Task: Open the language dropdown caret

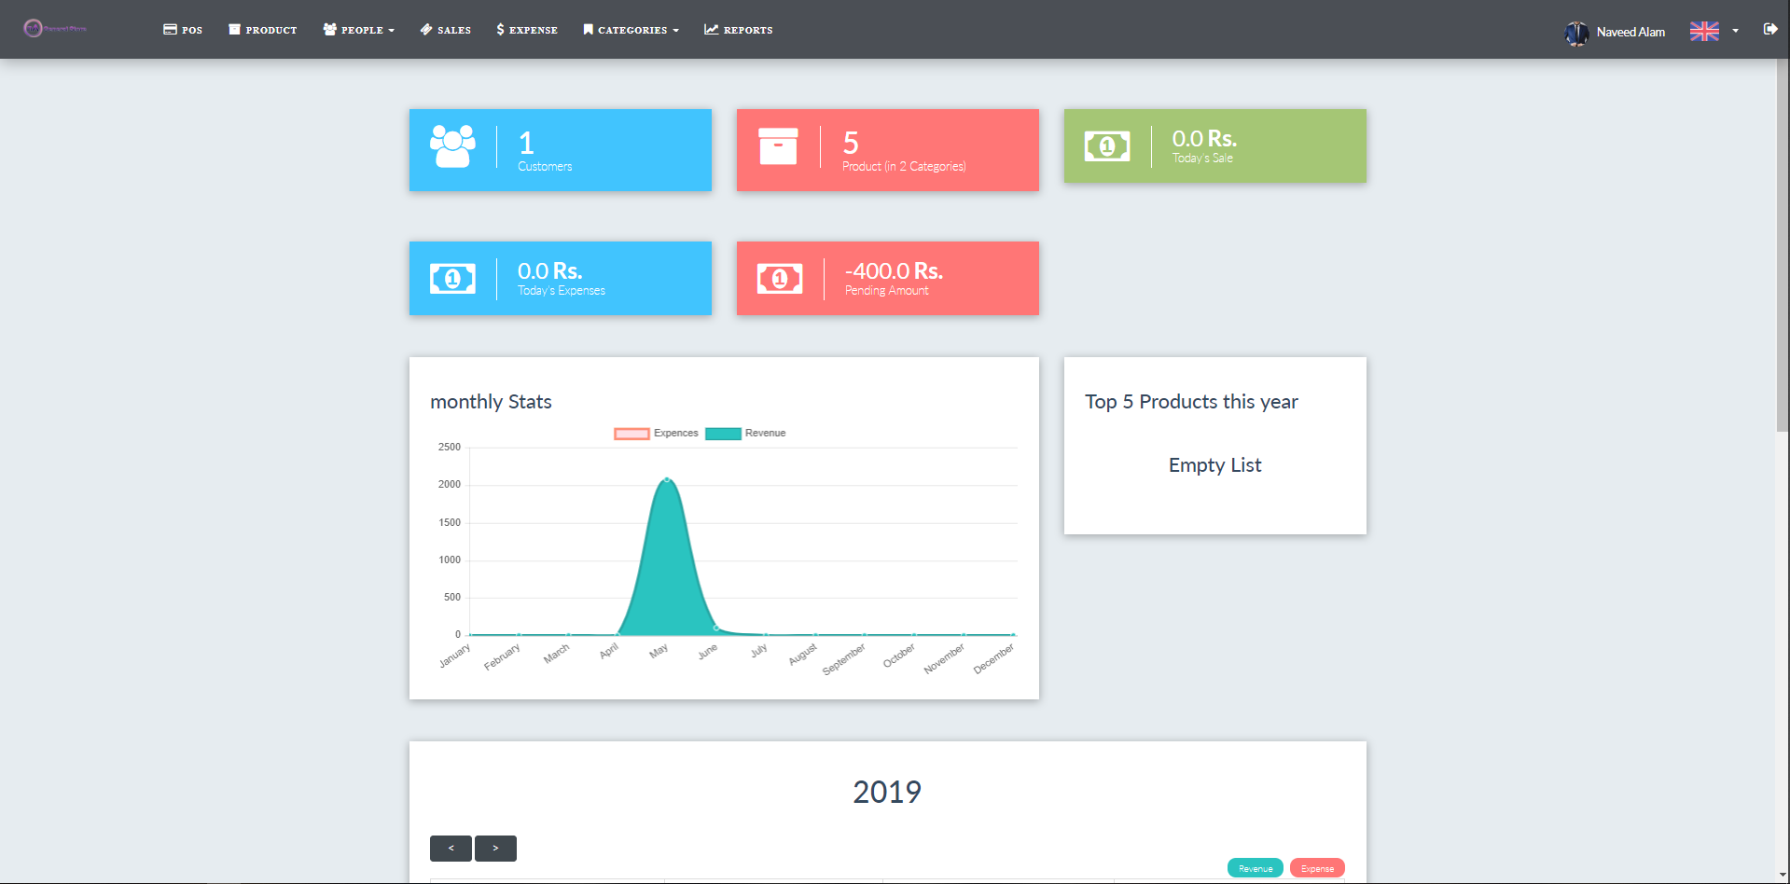Action: [1735, 31]
